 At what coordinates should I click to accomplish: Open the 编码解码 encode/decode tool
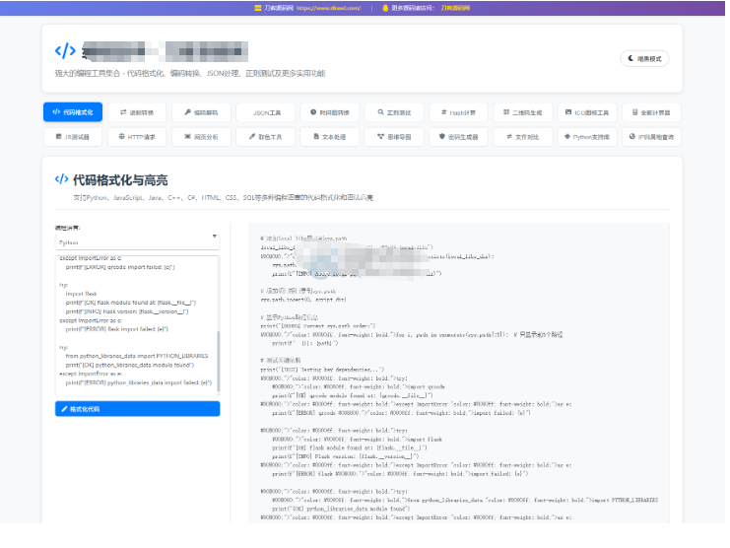pyautogui.click(x=202, y=112)
